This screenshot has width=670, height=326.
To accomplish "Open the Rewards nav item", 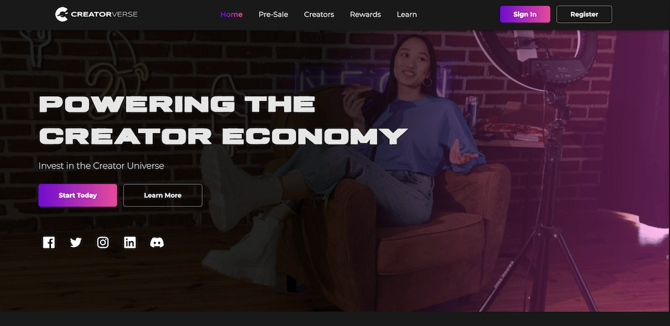I will coord(365,15).
